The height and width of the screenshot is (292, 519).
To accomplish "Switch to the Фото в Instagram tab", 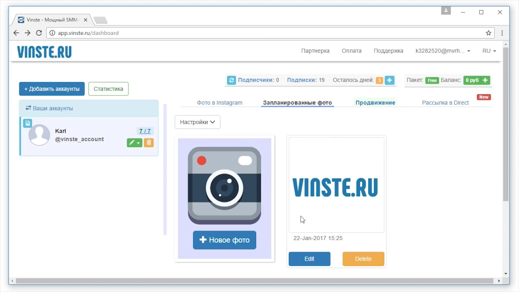I will tap(220, 103).
